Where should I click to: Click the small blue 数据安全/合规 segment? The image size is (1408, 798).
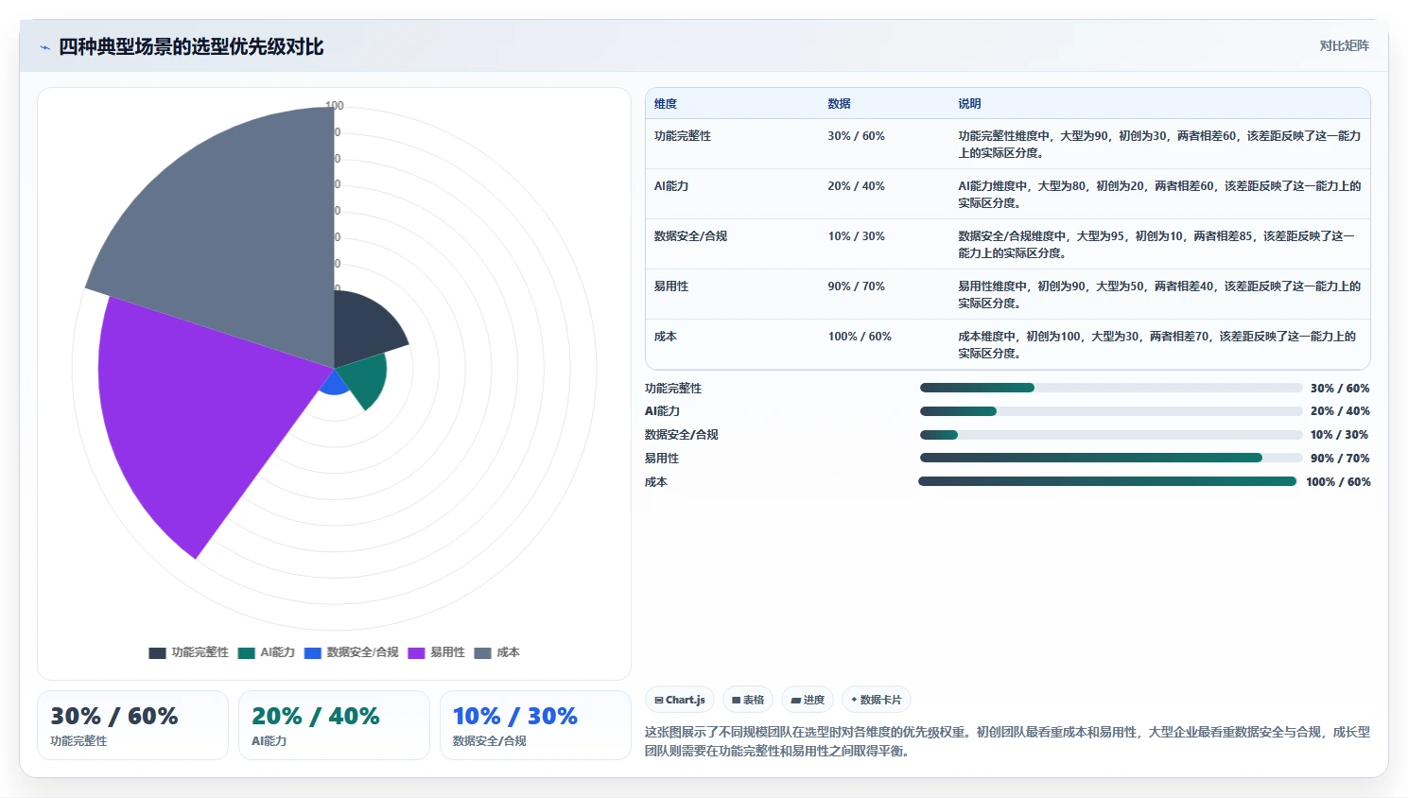[x=334, y=383]
